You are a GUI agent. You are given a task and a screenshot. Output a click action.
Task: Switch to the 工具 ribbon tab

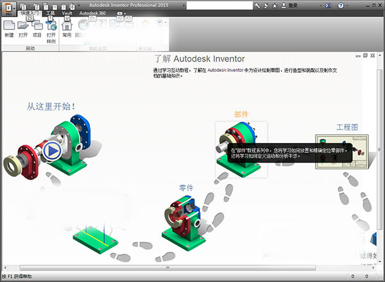[x=50, y=13]
